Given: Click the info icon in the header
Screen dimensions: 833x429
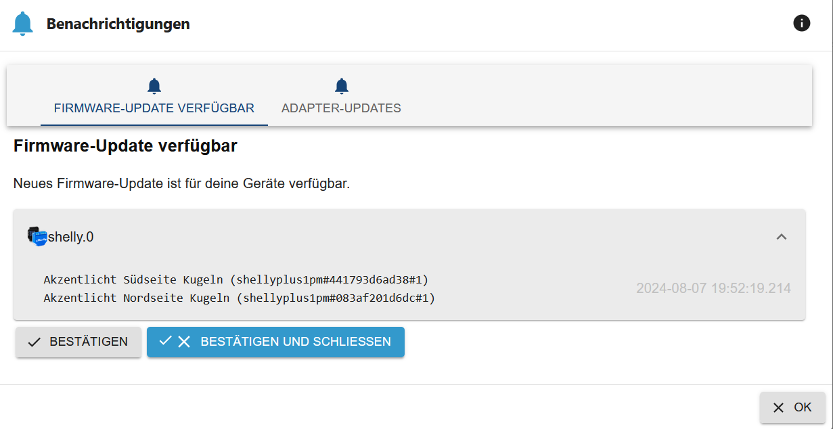Looking at the screenshot, I should tap(801, 24).
